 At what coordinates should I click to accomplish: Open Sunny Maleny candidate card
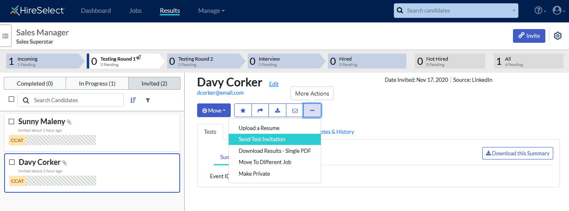(x=92, y=132)
